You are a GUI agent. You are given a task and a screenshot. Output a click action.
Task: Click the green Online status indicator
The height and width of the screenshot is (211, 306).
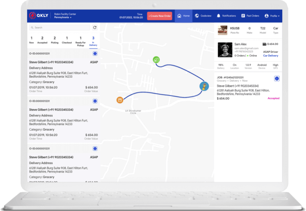248,56
